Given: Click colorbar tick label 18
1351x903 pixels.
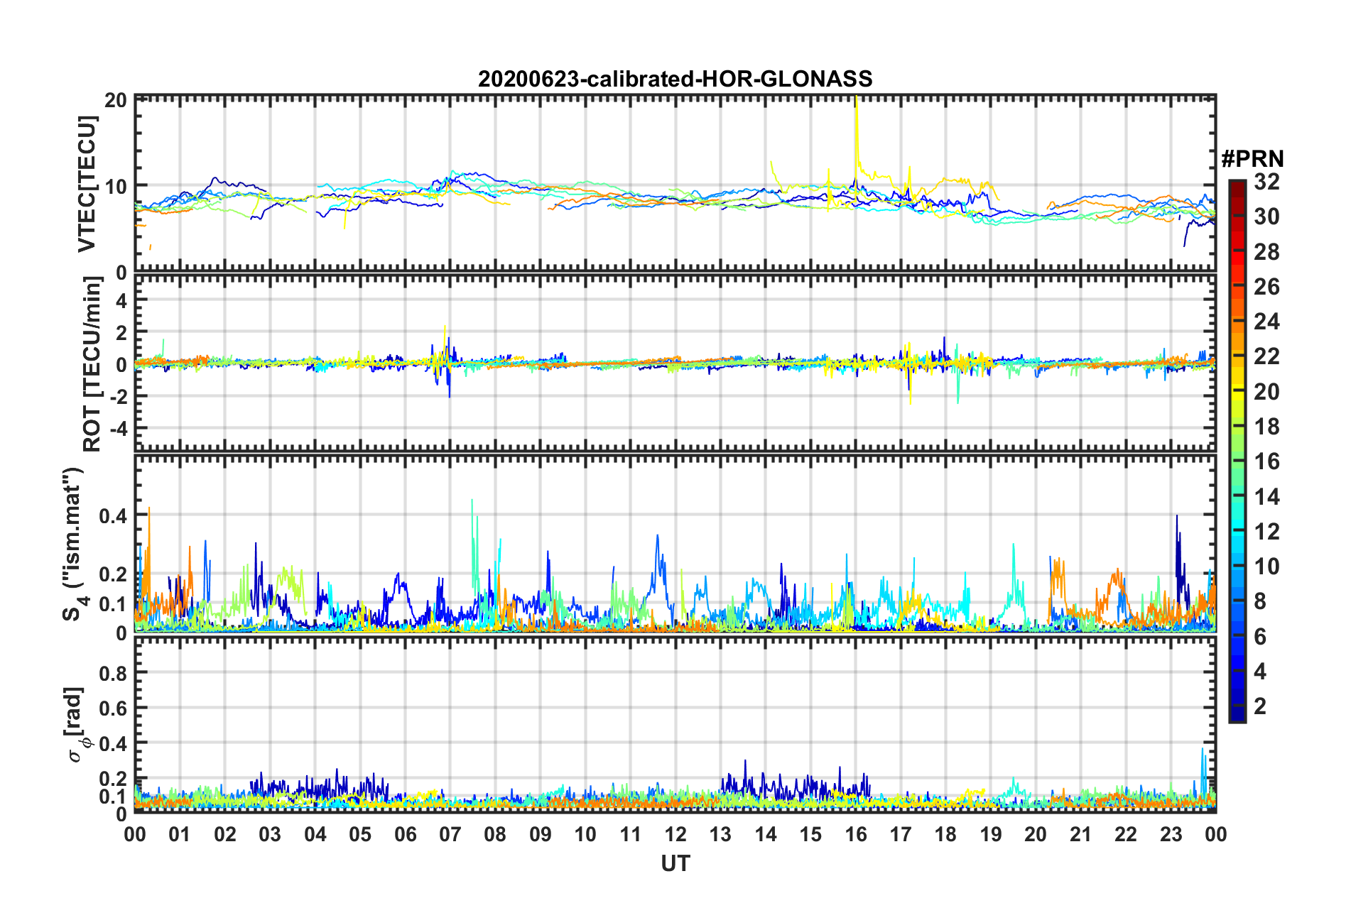Looking at the screenshot, I should coord(1266,427).
